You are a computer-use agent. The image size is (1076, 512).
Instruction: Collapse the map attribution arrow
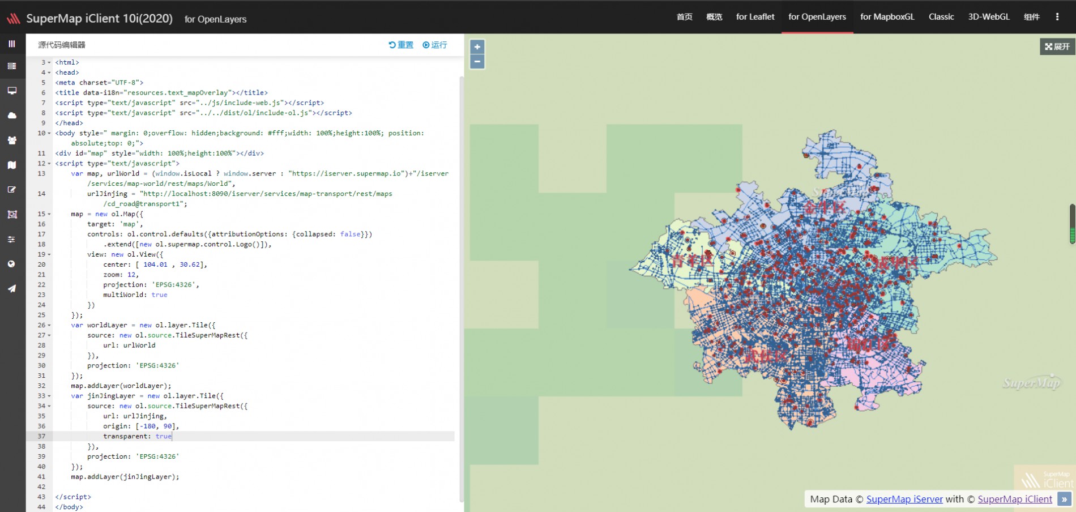[x=1065, y=499]
